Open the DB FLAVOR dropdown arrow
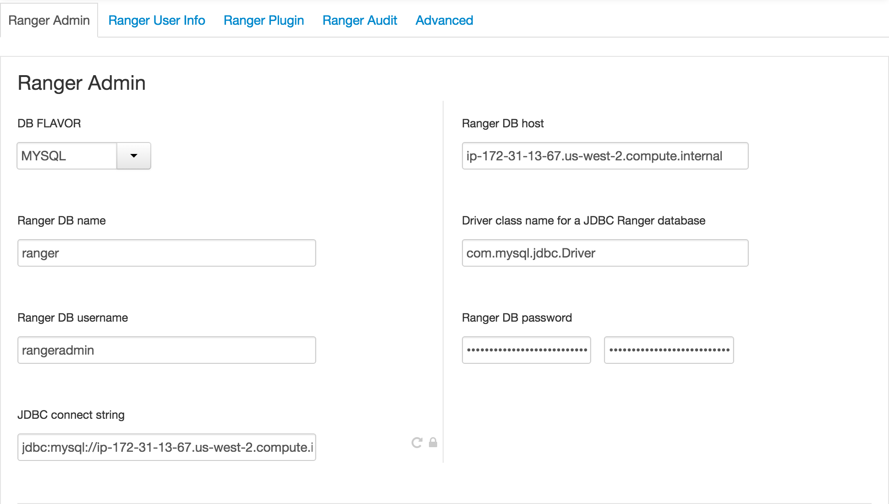889x504 pixels. click(x=134, y=156)
